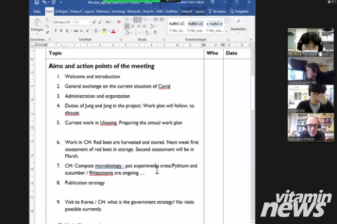
Task: Paste using the Einfügen clipboard icon
Action: [x=37, y=22]
